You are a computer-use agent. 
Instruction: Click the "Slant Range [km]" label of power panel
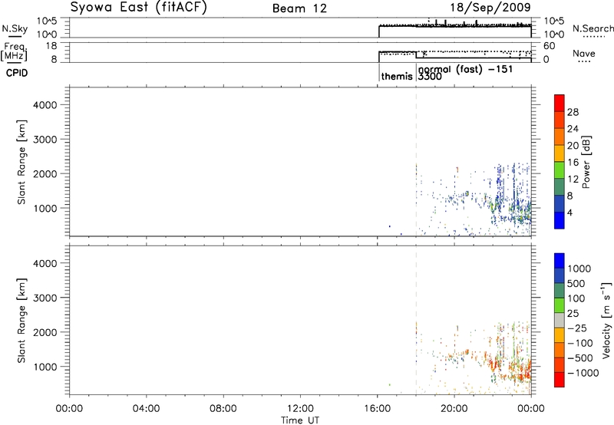(x=21, y=162)
